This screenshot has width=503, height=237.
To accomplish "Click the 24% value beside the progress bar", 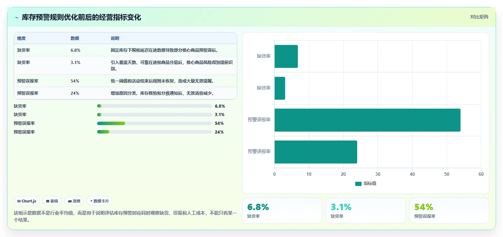I will point(219,132).
